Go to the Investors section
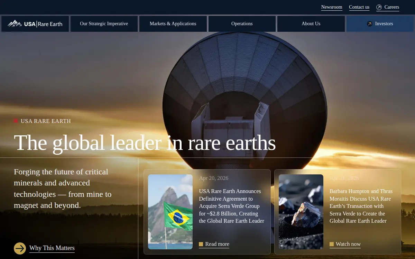This screenshot has width=415, height=259. (x=380, y=24)
